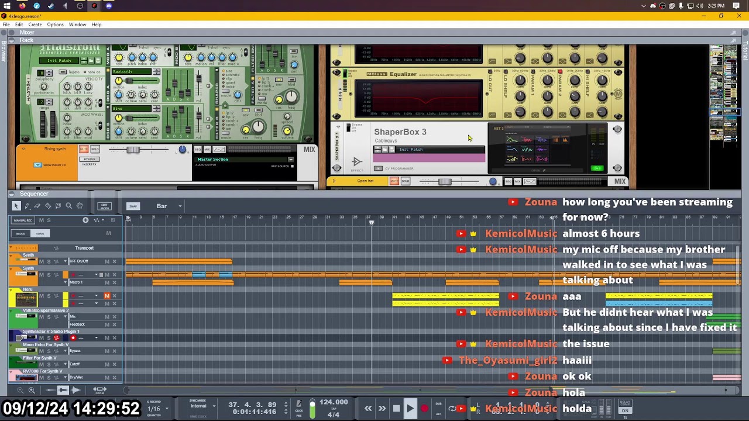Switch to Song view
This screenshot has width=749, height=421.
pyautogui.click(x=40, y=233)
